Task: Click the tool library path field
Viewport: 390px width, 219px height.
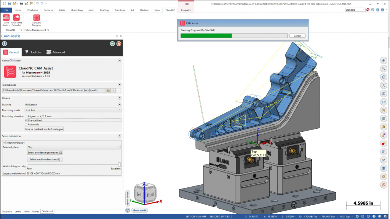Action: [54, 91]
